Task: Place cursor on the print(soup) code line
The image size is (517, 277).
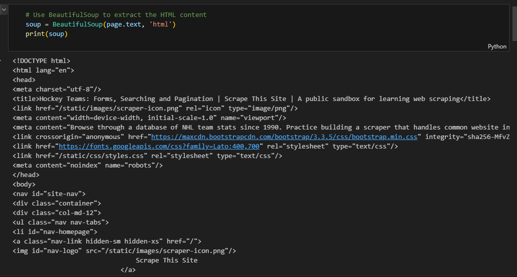Action: coord(47,33)
